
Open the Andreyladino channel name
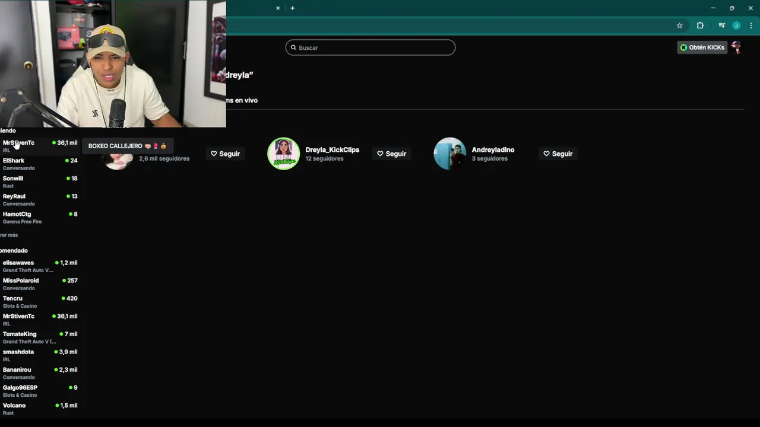coord(493,150)
